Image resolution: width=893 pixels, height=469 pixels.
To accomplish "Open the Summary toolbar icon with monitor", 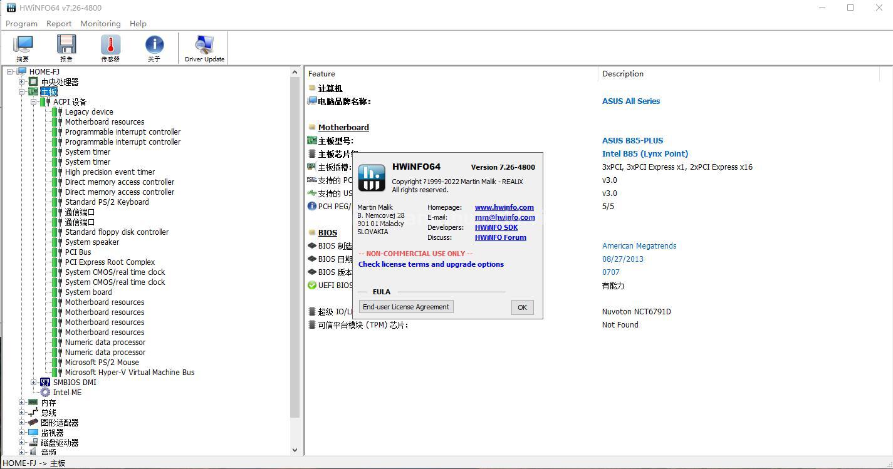I will (x=23, y=45).
